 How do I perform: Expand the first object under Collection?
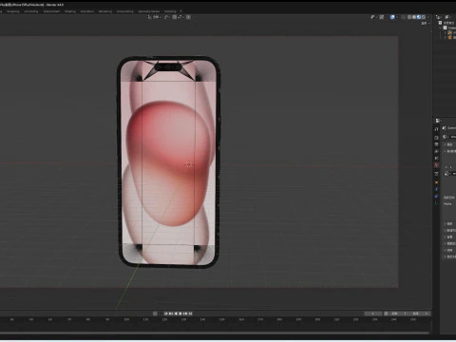click(x=445, y=32)
